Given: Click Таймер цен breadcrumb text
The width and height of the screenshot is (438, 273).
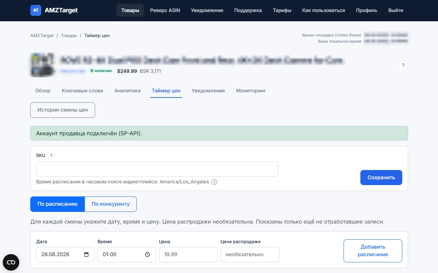Looking at the screenshot, I should 97,35.
